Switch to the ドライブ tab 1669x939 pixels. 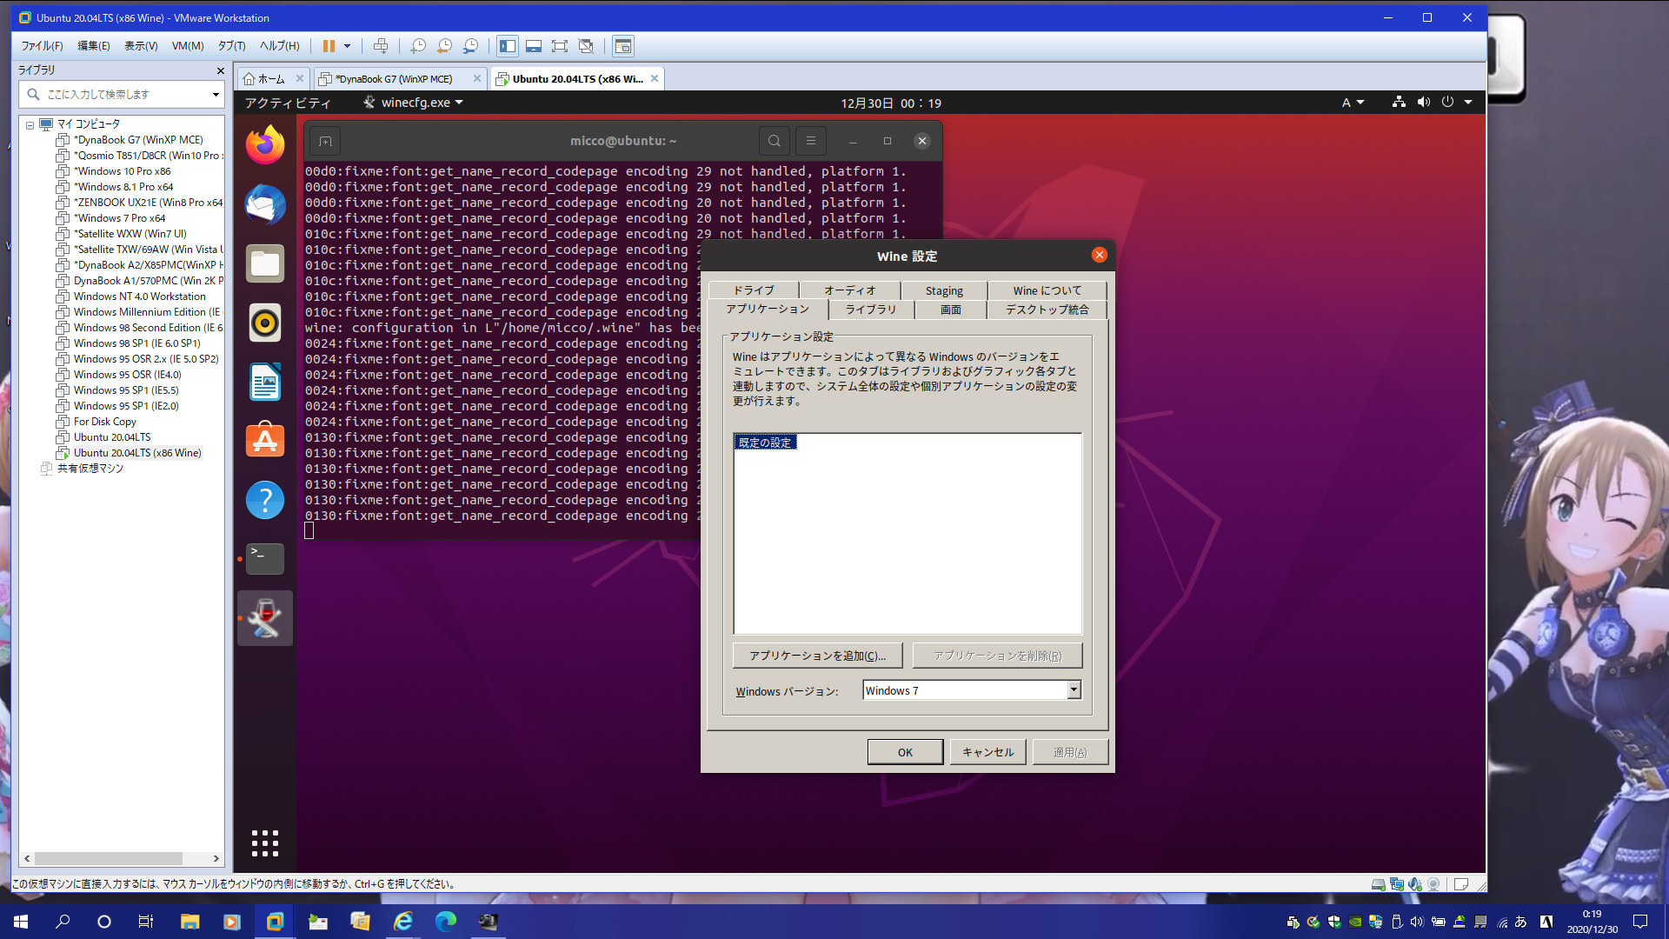tap(753, 290)
